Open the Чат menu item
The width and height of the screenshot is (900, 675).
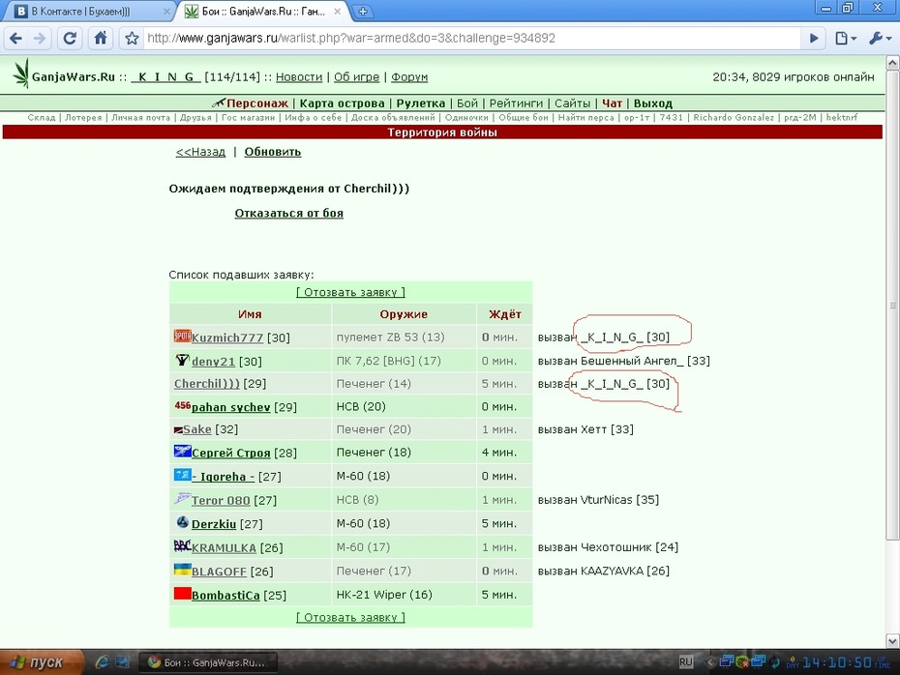coord(612,103)
